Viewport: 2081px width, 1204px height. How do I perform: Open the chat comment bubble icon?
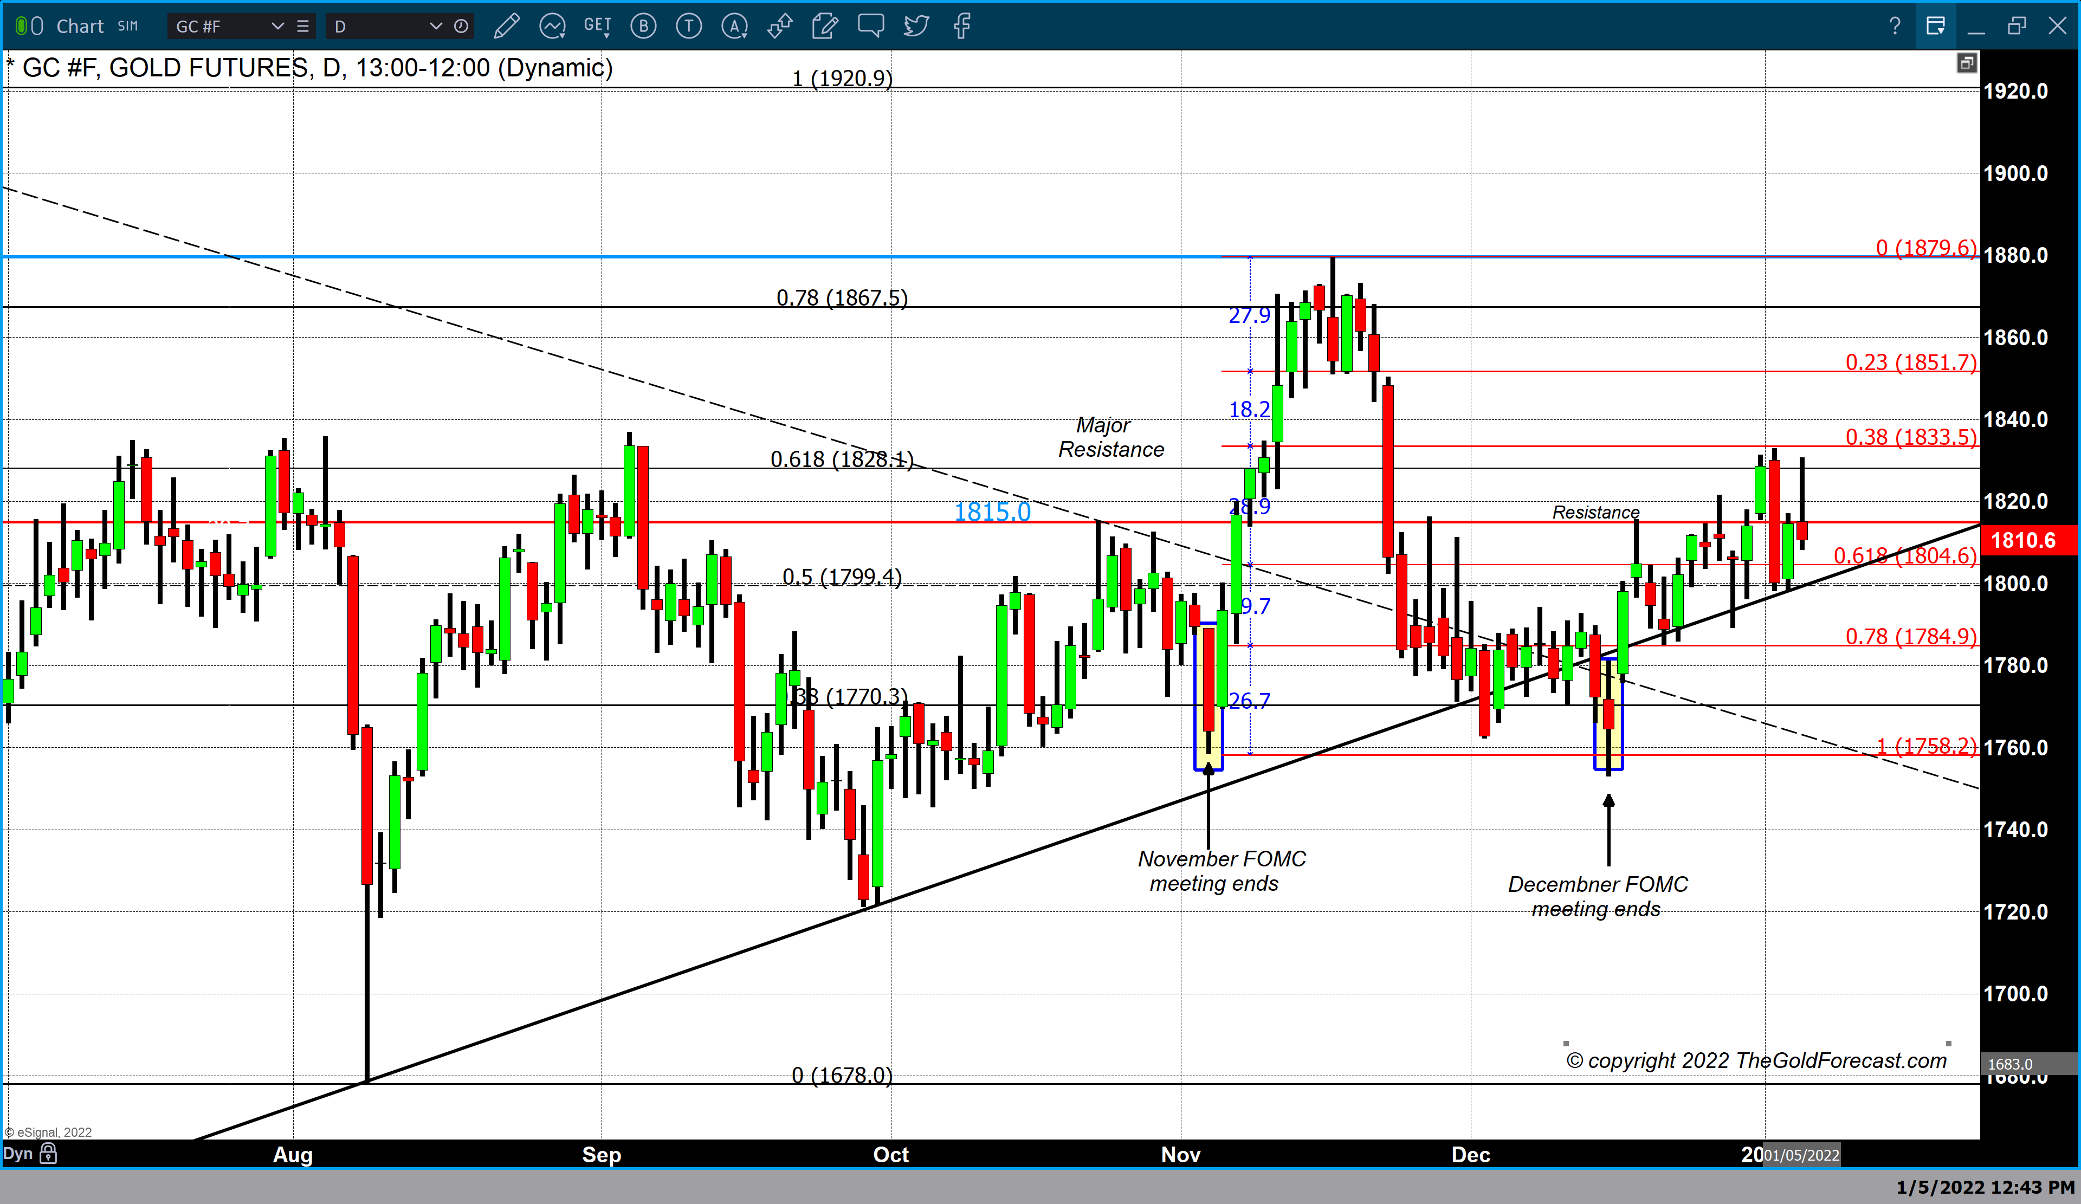[870, 27]
